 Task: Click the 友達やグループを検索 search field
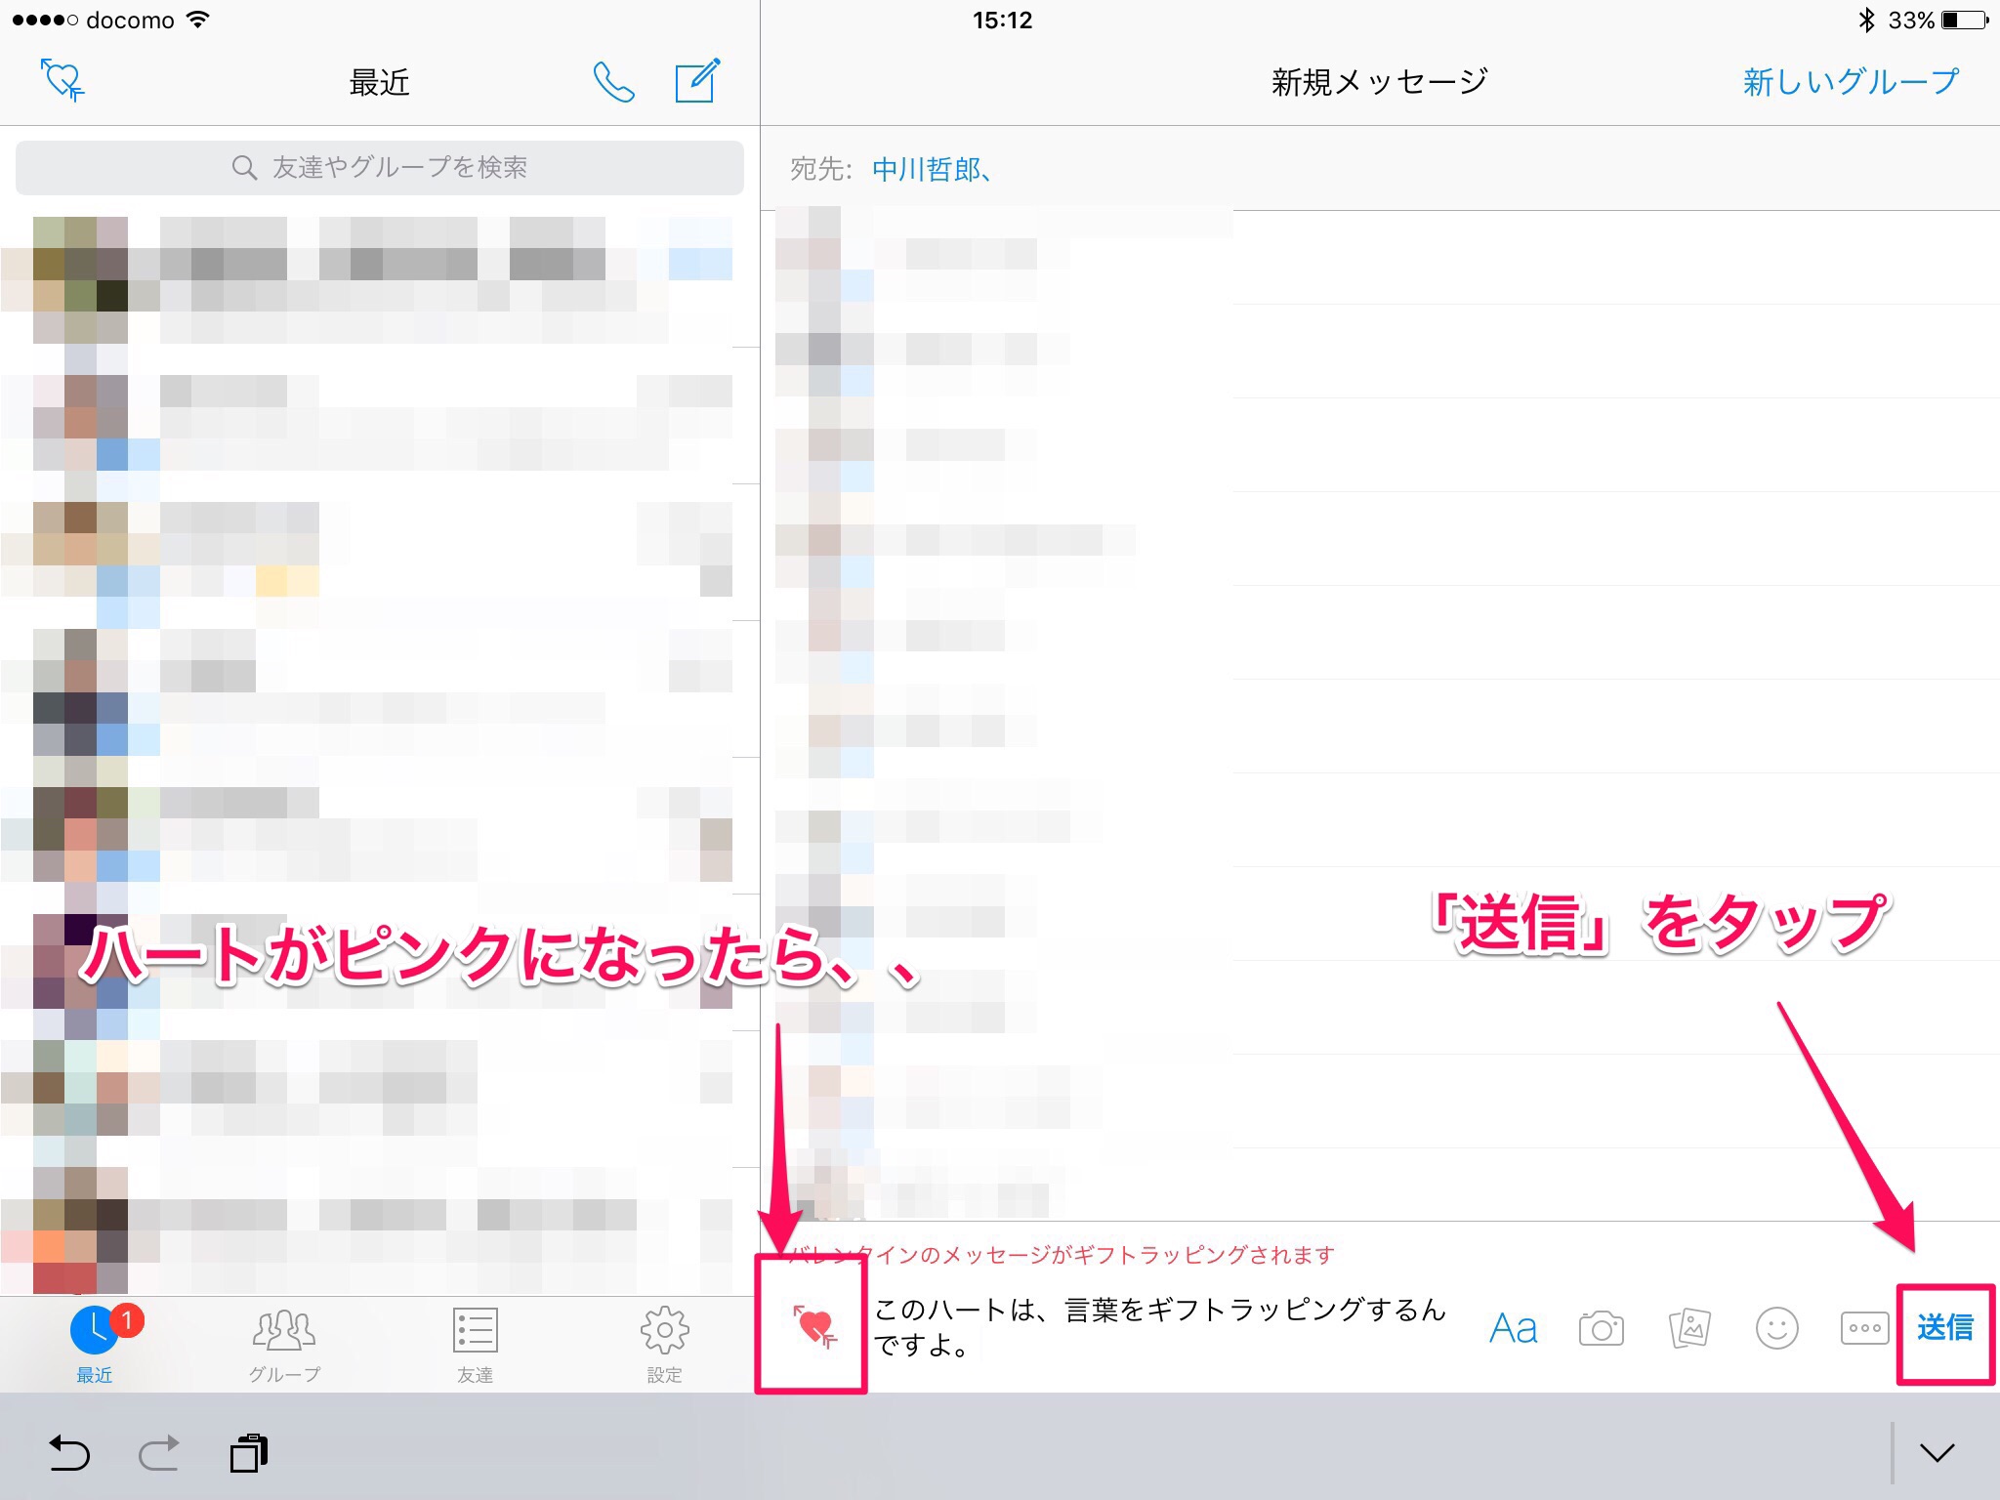[x=380, y=168]
